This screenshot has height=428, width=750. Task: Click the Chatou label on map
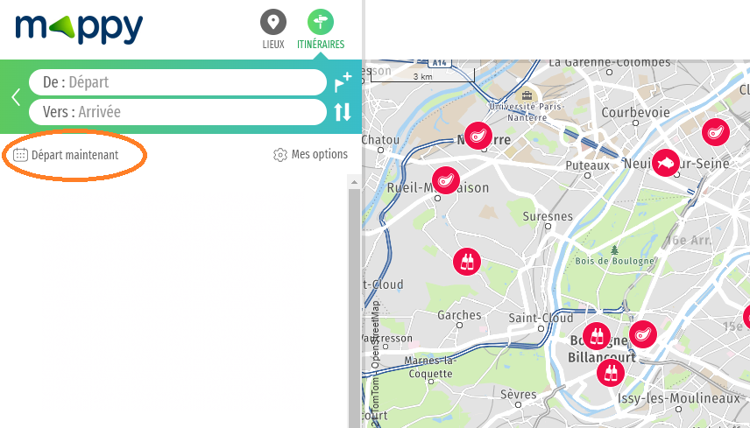[381, 140]
